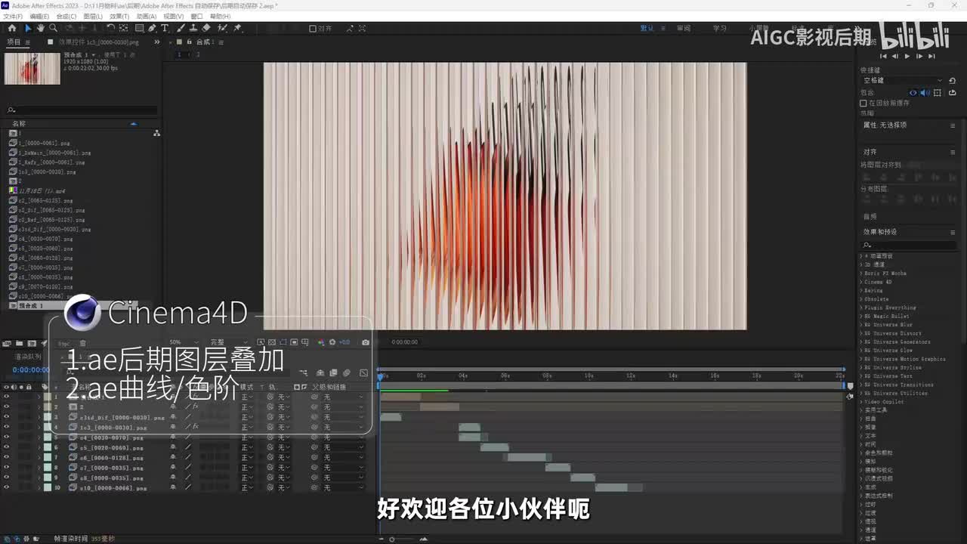Play the preview with the play button
Image resolution: width=967 pixels, height=544 pixels.
(907, 57)
